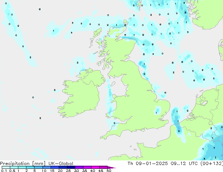Click the 15–20 mm legend color swatch
Viewport: 223px width, 172px height.
[55, 167]
